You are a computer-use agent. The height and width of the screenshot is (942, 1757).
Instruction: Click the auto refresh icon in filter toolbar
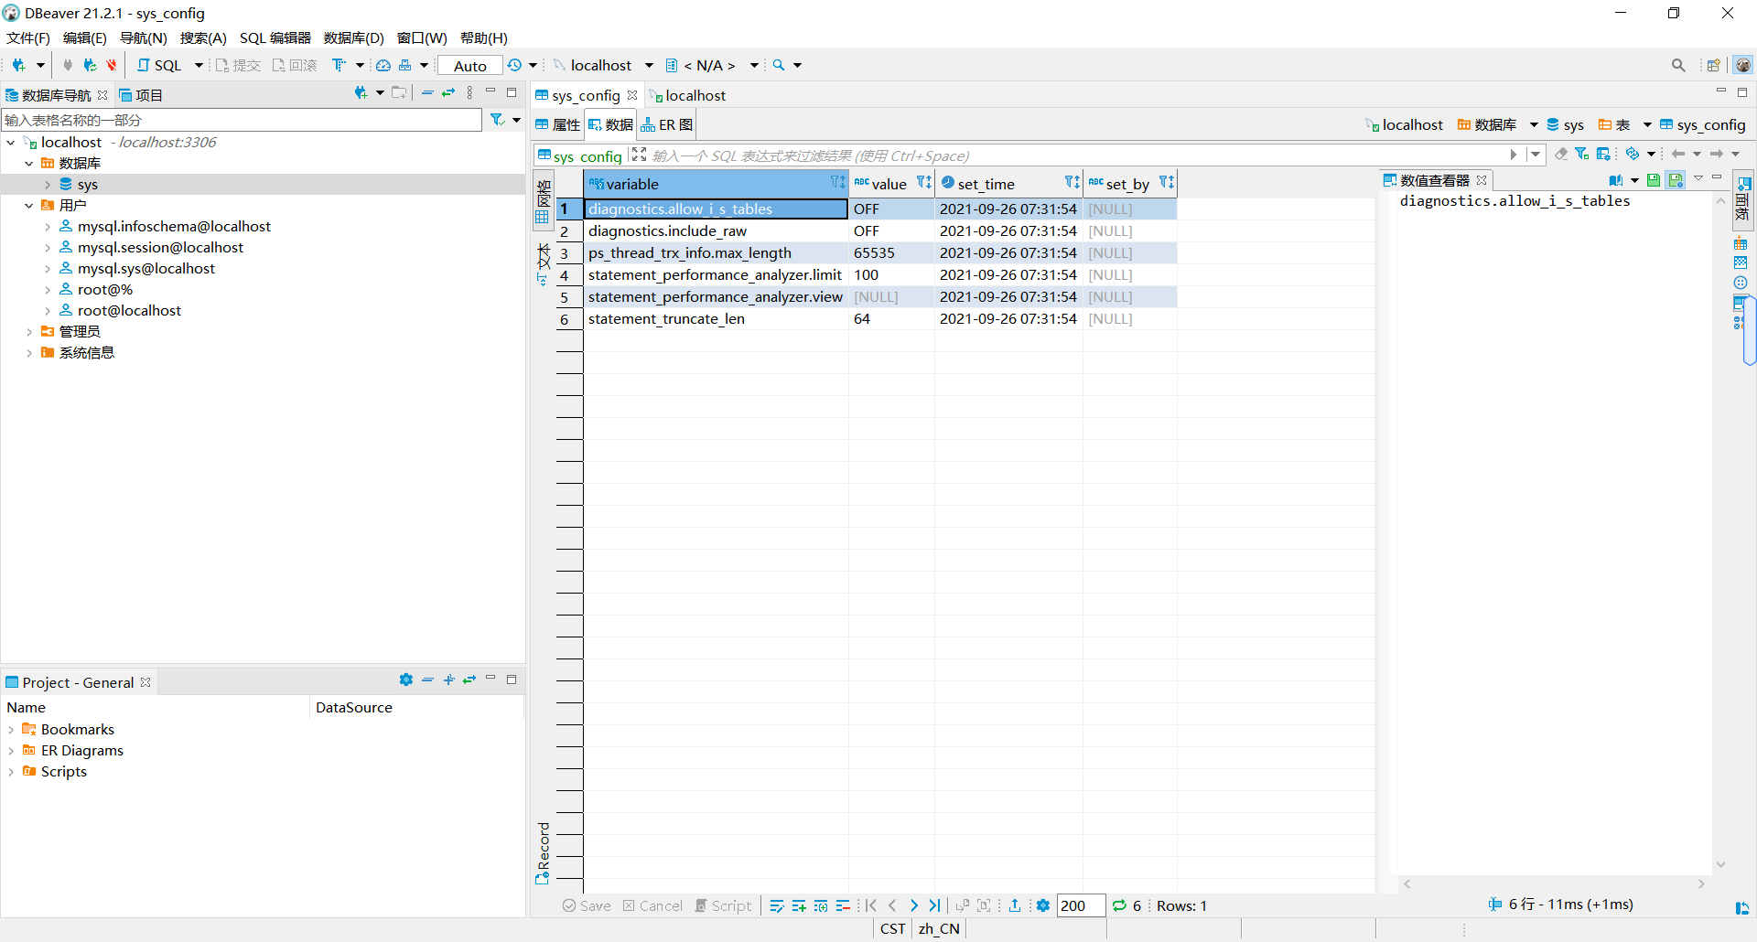pos(1633,154)
